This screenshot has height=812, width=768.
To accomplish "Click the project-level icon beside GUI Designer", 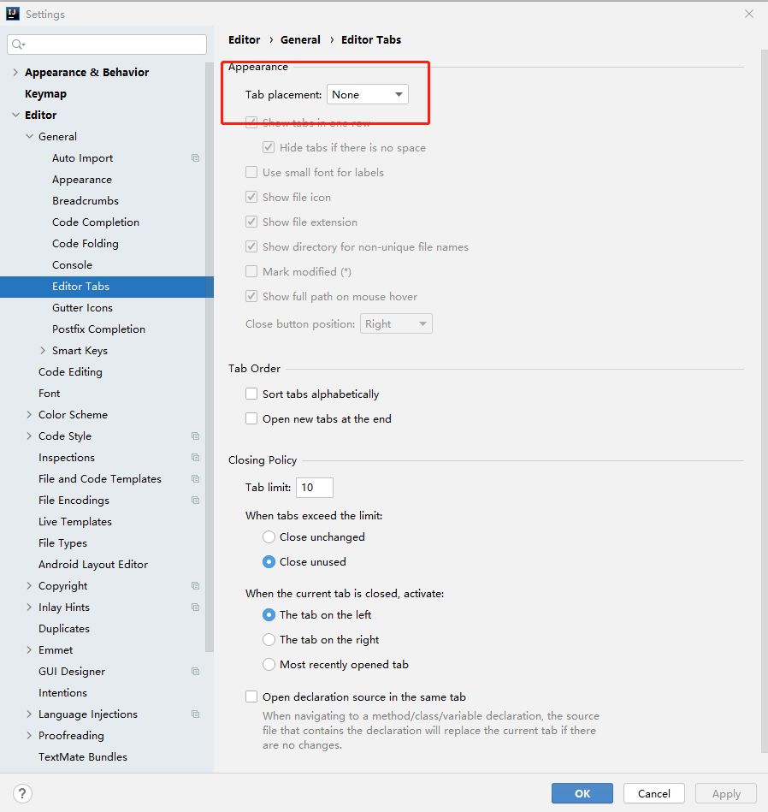I will pyautogui.click(x=195, y=672).
